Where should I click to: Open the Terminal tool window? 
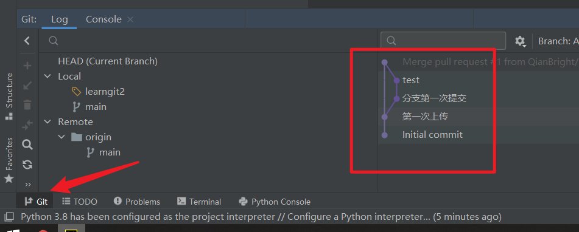[x=199, y=202]
